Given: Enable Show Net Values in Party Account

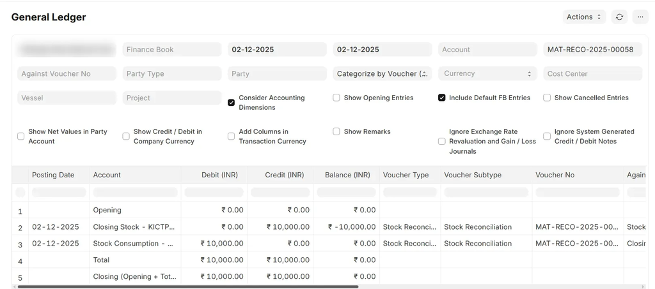Looking at the screenshot, I should (x=21, y=137).
